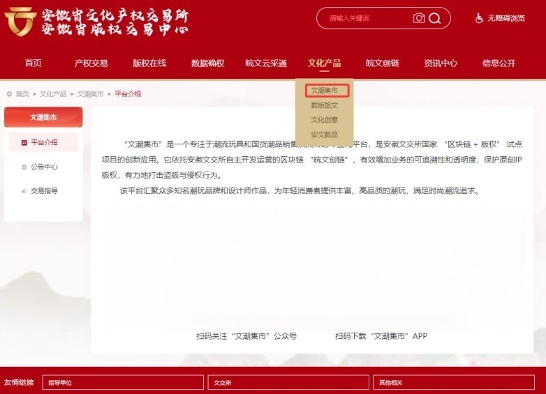
Task: Click the 友情链接 footer label
Action: coord(19,382)
